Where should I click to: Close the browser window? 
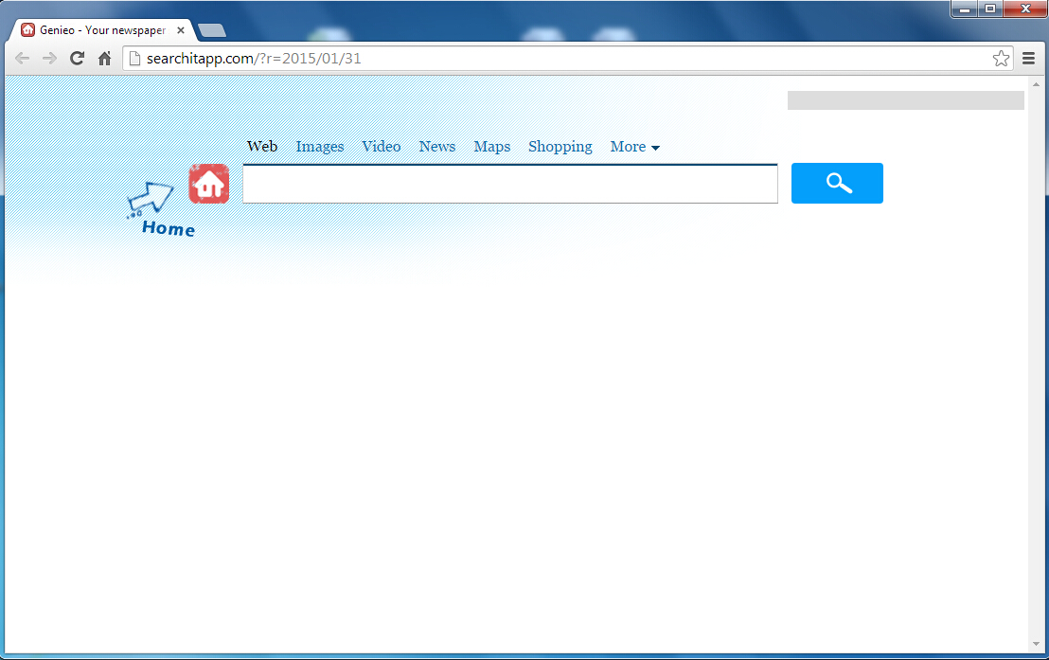1025,9
